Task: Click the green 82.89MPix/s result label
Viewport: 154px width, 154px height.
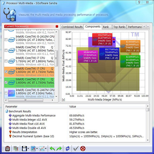Action: pyautogui.click(x=130, y=61)
